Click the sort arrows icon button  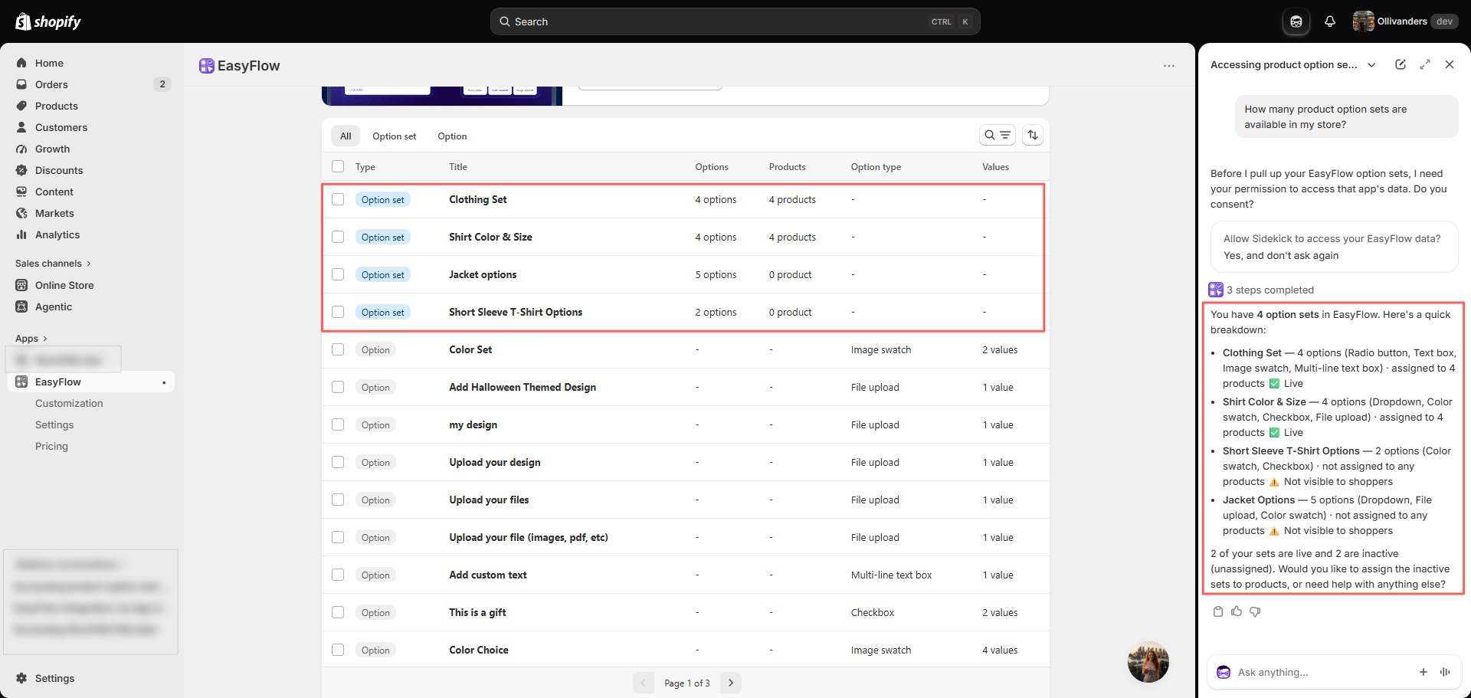tap(1033, 135)
